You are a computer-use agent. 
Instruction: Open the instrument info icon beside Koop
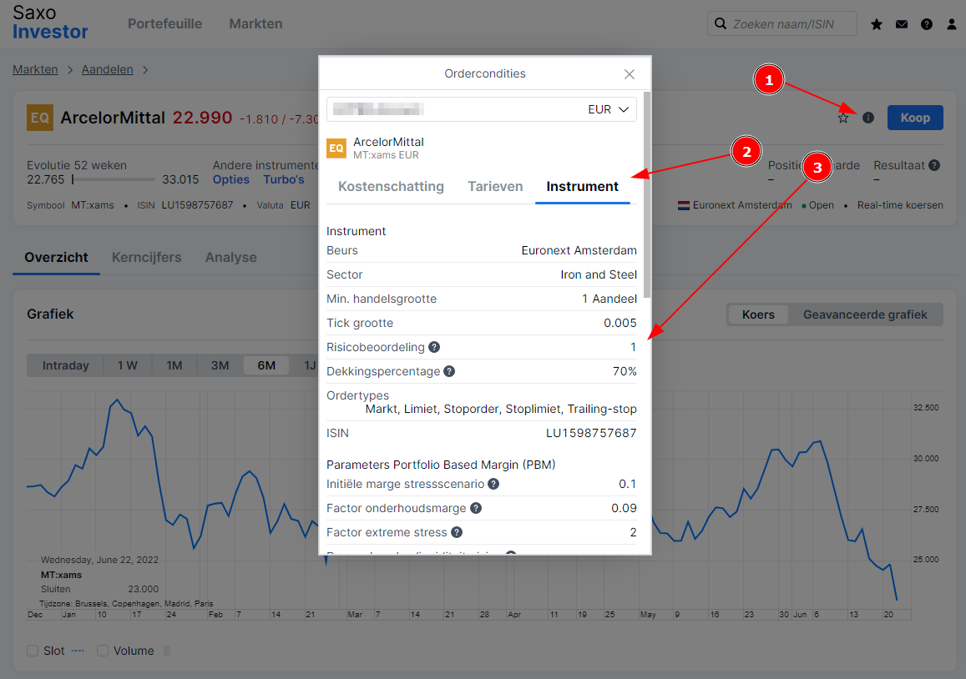pos(868,118)
